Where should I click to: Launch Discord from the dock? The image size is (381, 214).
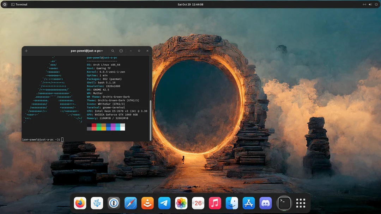click(x=266, y=203)
